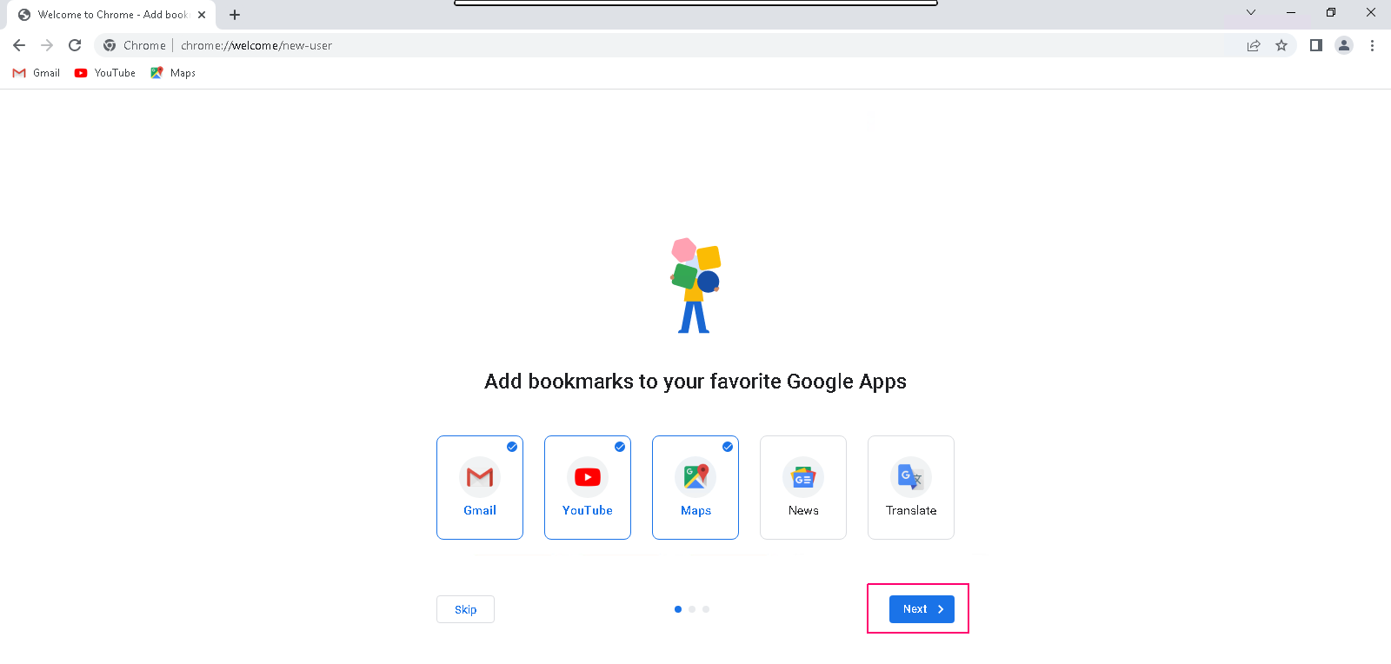This screenshot has width=1391, height=664.
Task: Click the 'Add bookmarks to your favorite Google Apps' heading
Action: click(695, 382)
